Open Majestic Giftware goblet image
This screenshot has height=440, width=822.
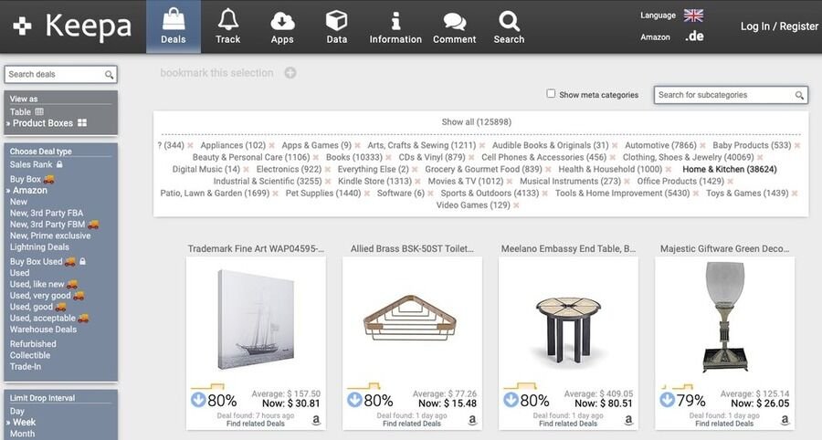point(724,317)
